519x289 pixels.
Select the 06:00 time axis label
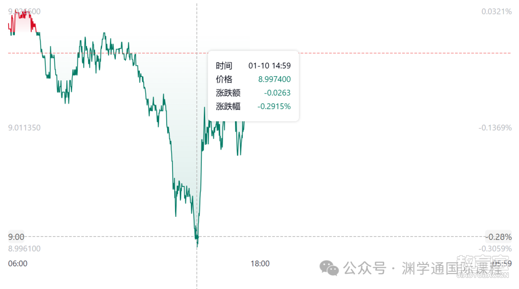pyautogui.click(x=18, y=264)
